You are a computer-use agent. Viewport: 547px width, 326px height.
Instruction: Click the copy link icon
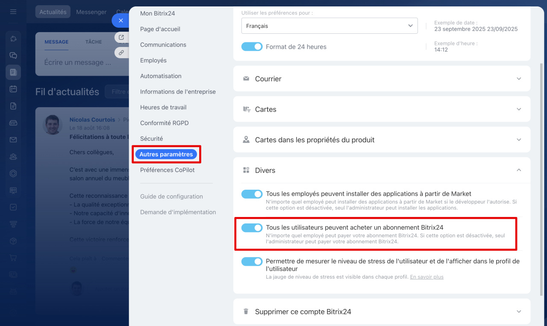coord(121,53)
